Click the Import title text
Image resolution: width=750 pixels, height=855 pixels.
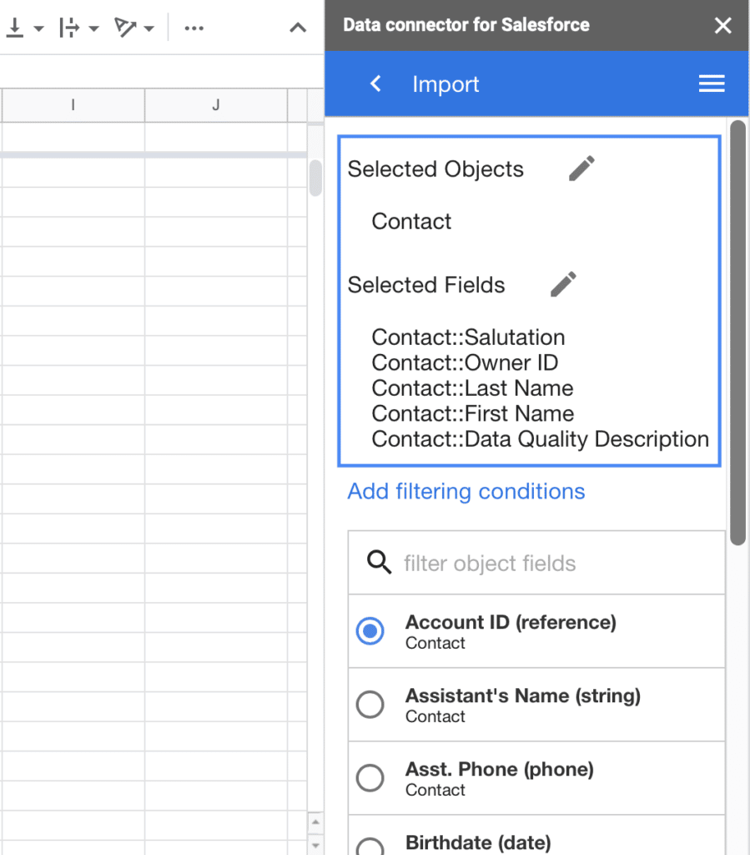tap(445, 84)
